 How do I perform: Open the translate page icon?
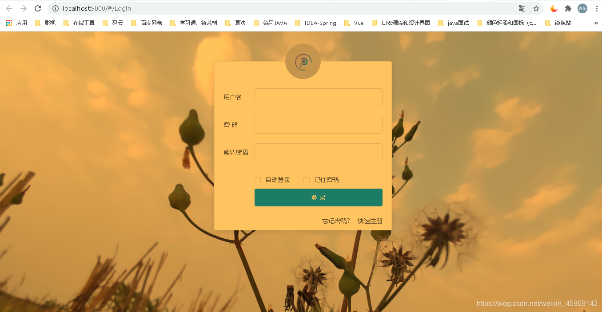pos(522,8)
